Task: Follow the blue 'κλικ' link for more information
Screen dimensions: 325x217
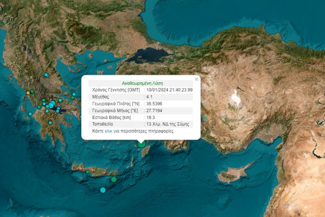Action: tap(108, 131)
